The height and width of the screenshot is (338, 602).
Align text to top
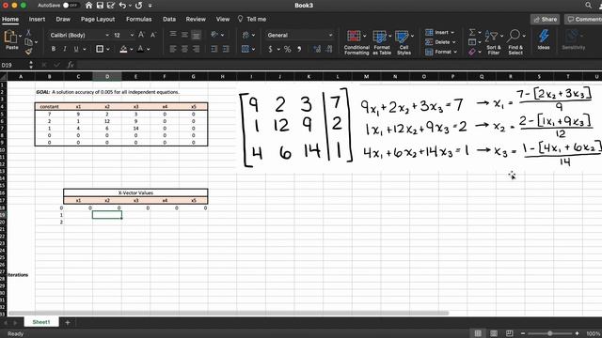173,35
